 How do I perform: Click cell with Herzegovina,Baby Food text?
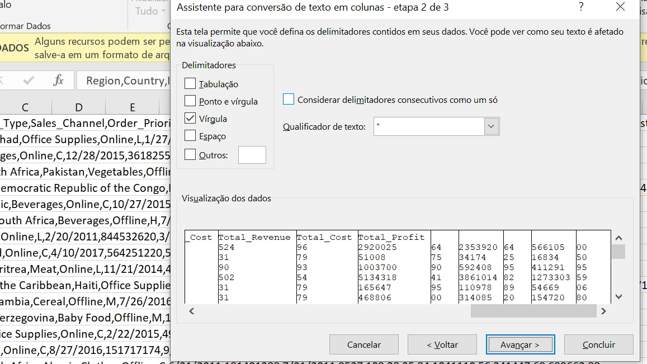pos(85,318)
